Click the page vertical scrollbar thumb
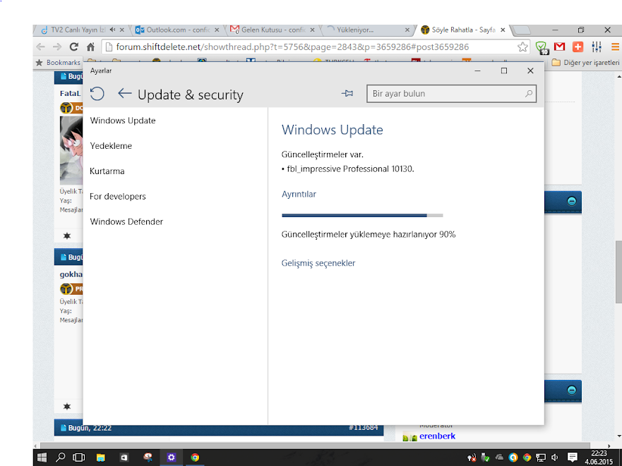The image size is (622, 466). click(x=619, y=272)
